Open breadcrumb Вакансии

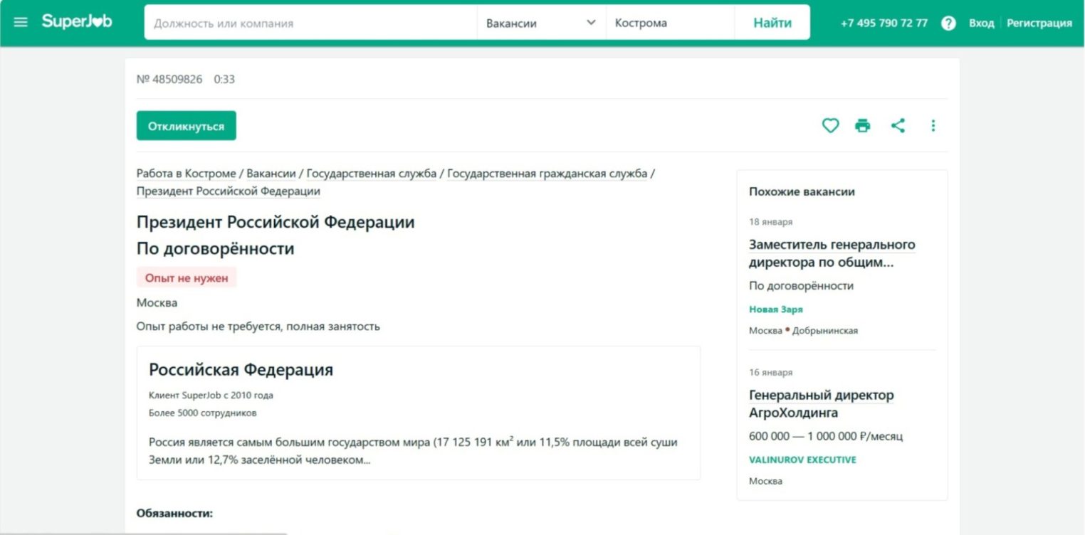pos(271,174)
